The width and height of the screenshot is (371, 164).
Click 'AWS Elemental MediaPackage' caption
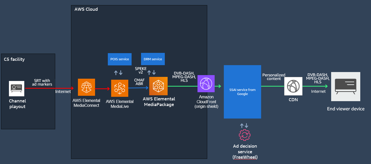[159, 102]
